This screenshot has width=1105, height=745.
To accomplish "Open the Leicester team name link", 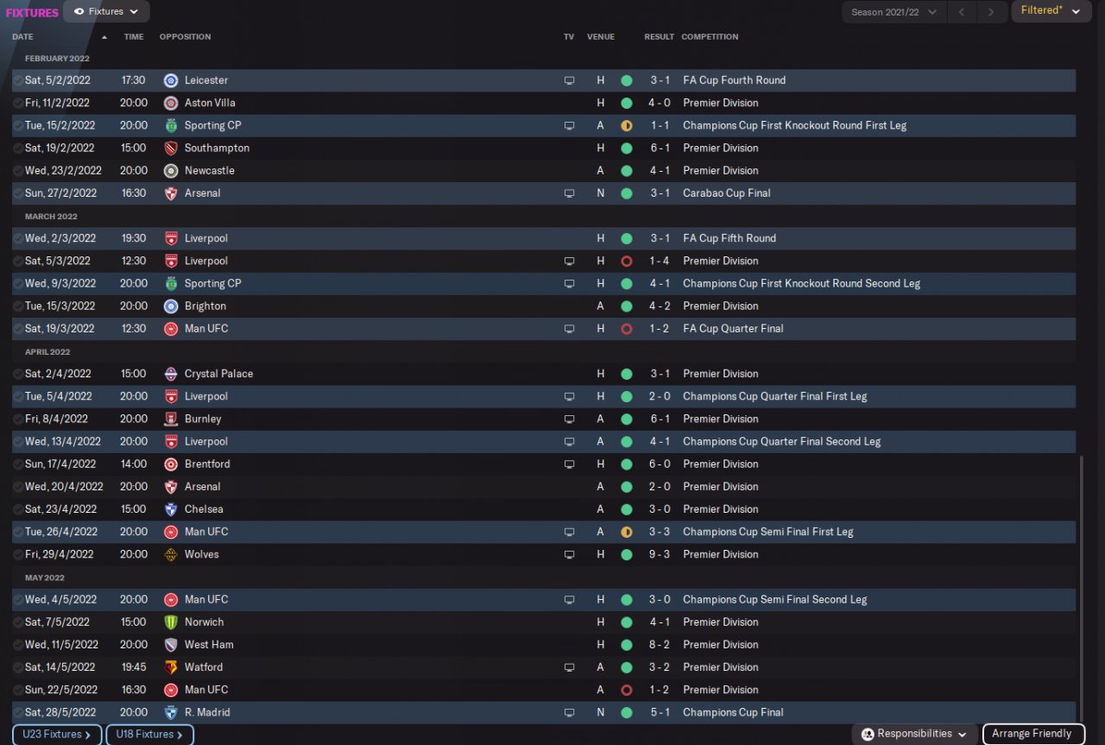I will (206, 80).
